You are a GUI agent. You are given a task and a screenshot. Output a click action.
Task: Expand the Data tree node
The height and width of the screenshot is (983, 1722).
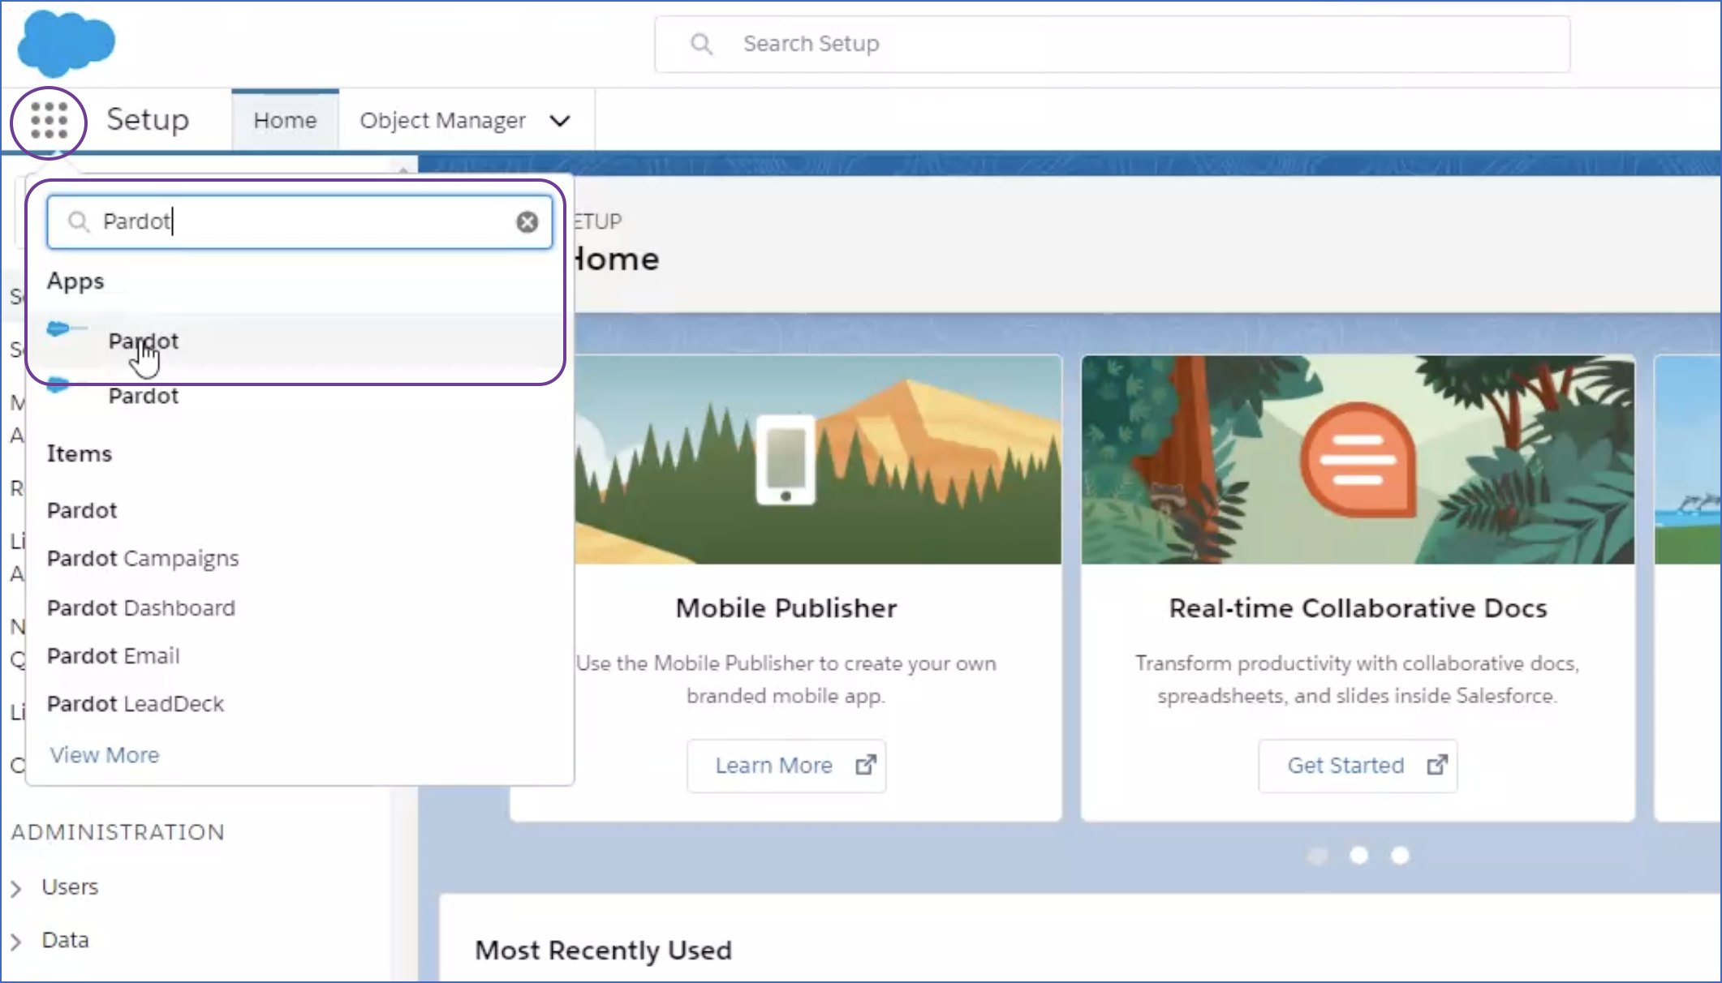tap(16, 941)
